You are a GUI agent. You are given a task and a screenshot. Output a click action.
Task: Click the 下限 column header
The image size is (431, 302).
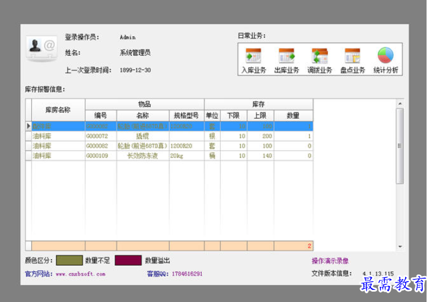tap(233, 115)
